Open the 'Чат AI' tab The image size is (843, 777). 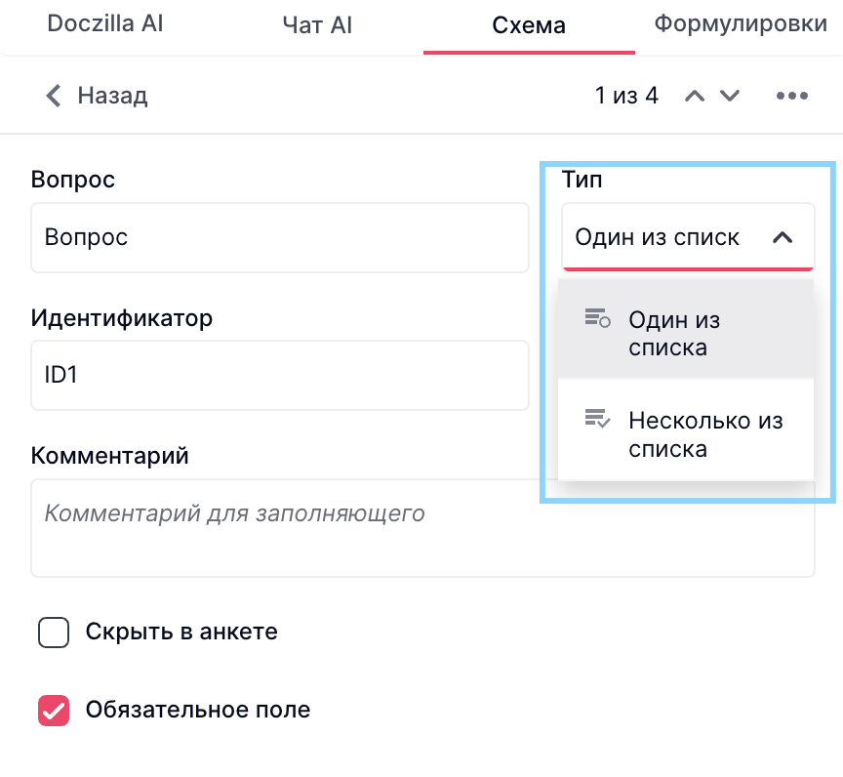(317, 25)
